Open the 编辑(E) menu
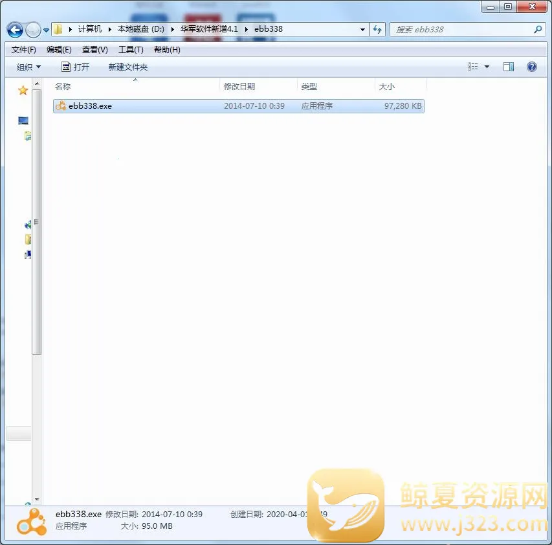This screenshot has width=552, height=545. click(x=59, y=50)
